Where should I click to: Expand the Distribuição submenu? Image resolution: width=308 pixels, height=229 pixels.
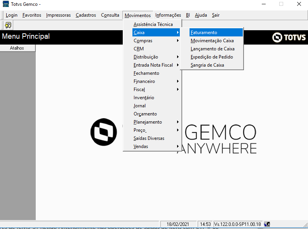tap(156, 57)
